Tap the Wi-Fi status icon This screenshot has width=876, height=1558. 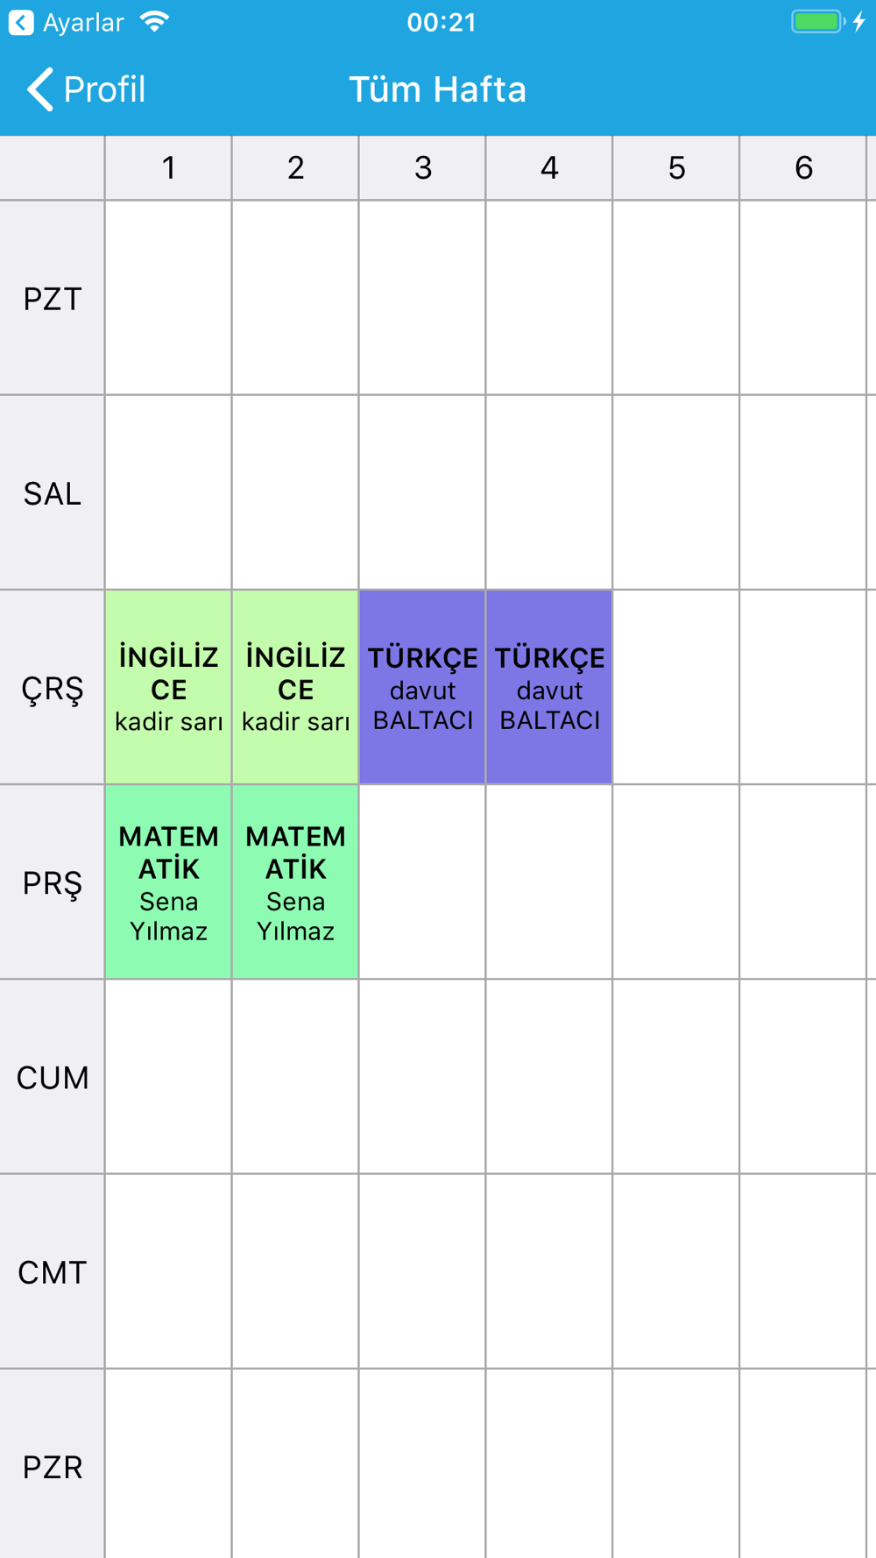[155, 21]
